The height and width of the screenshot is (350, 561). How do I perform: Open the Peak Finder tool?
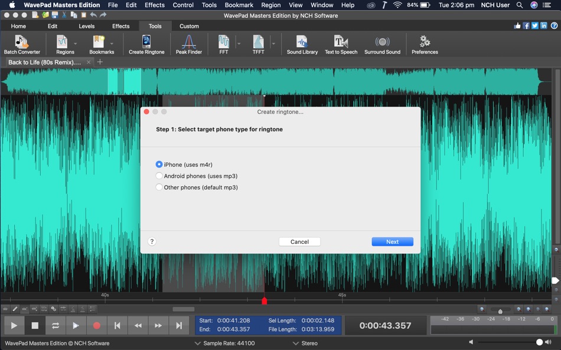[188, 45]
